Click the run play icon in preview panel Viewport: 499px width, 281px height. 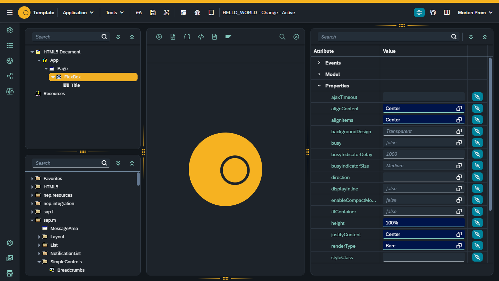[x=159, y=37]
